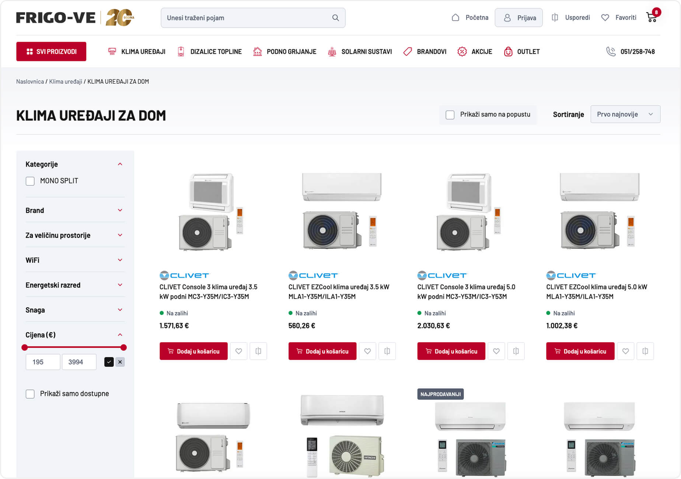Expand Za veličinu prostorije filter

(x=120, y=235)
